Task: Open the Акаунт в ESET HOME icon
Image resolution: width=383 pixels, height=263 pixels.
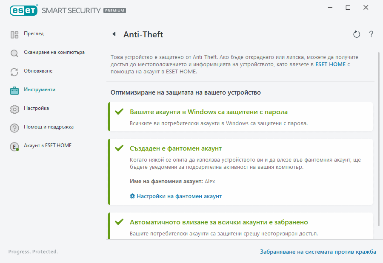Action: pyautogui.click(x=14, y=145)
